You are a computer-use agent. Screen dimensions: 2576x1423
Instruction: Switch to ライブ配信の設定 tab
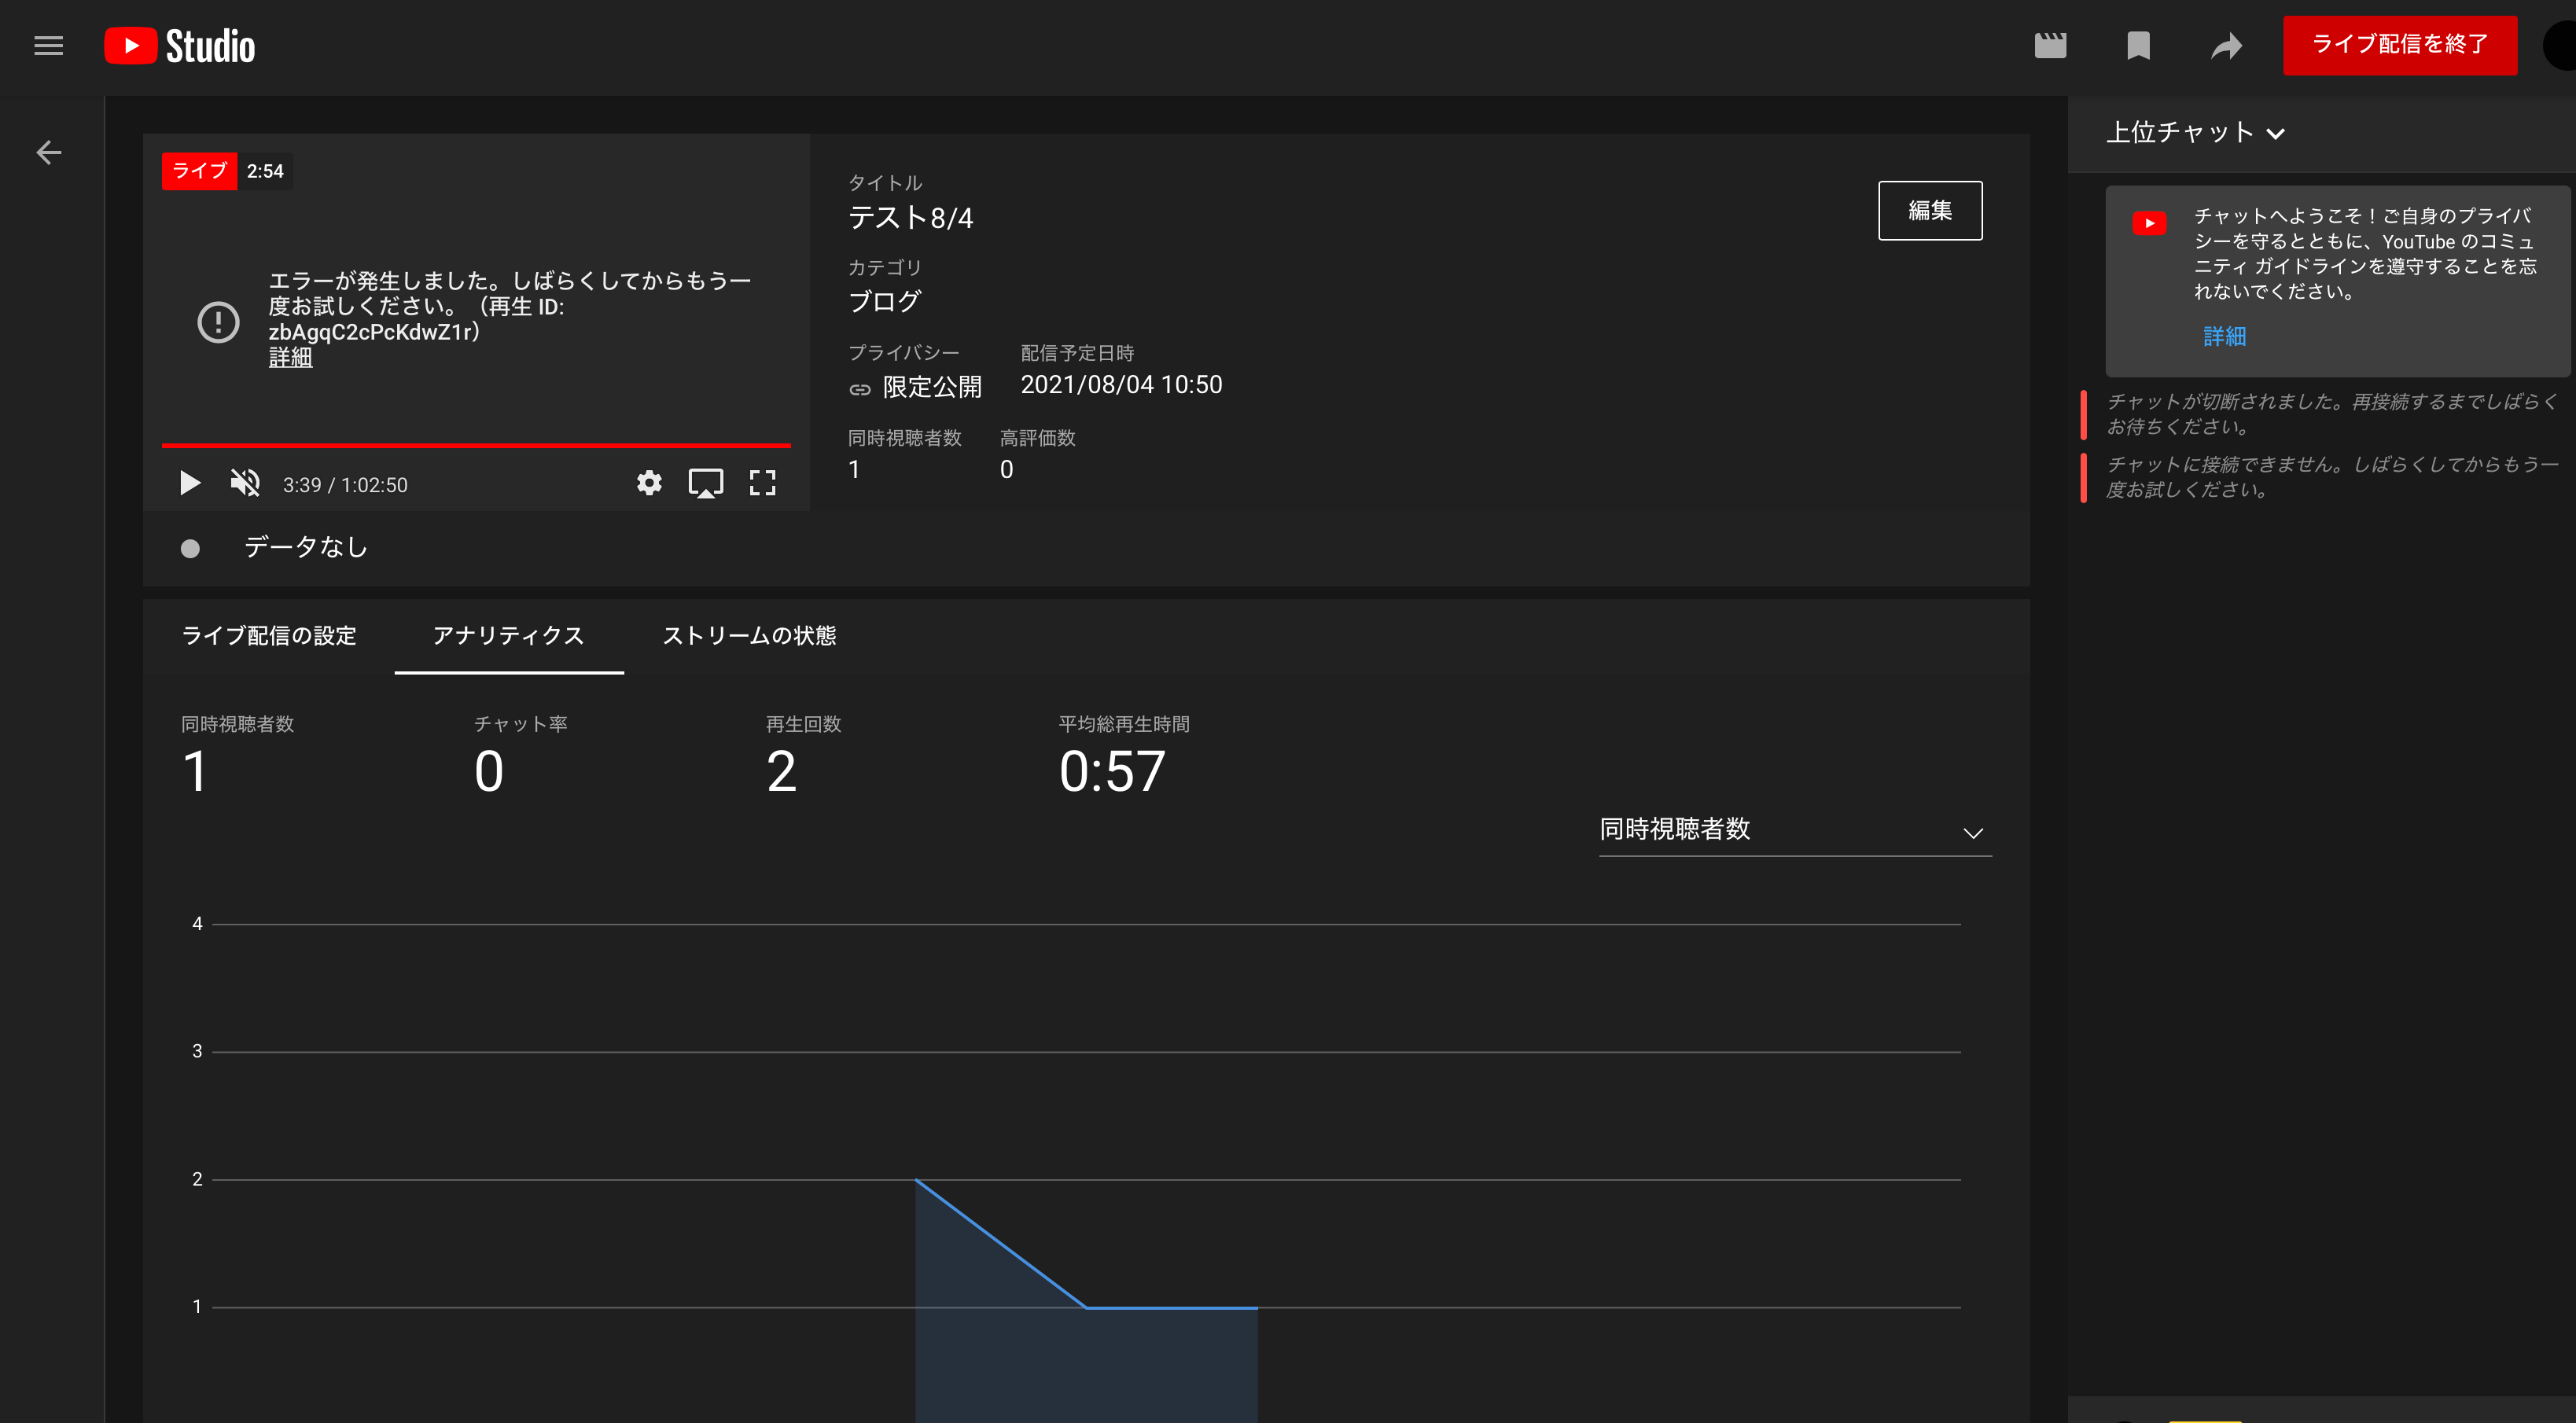coord(269,636)
